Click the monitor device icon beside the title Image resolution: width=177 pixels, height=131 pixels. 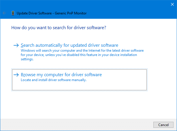click(13, 13)
